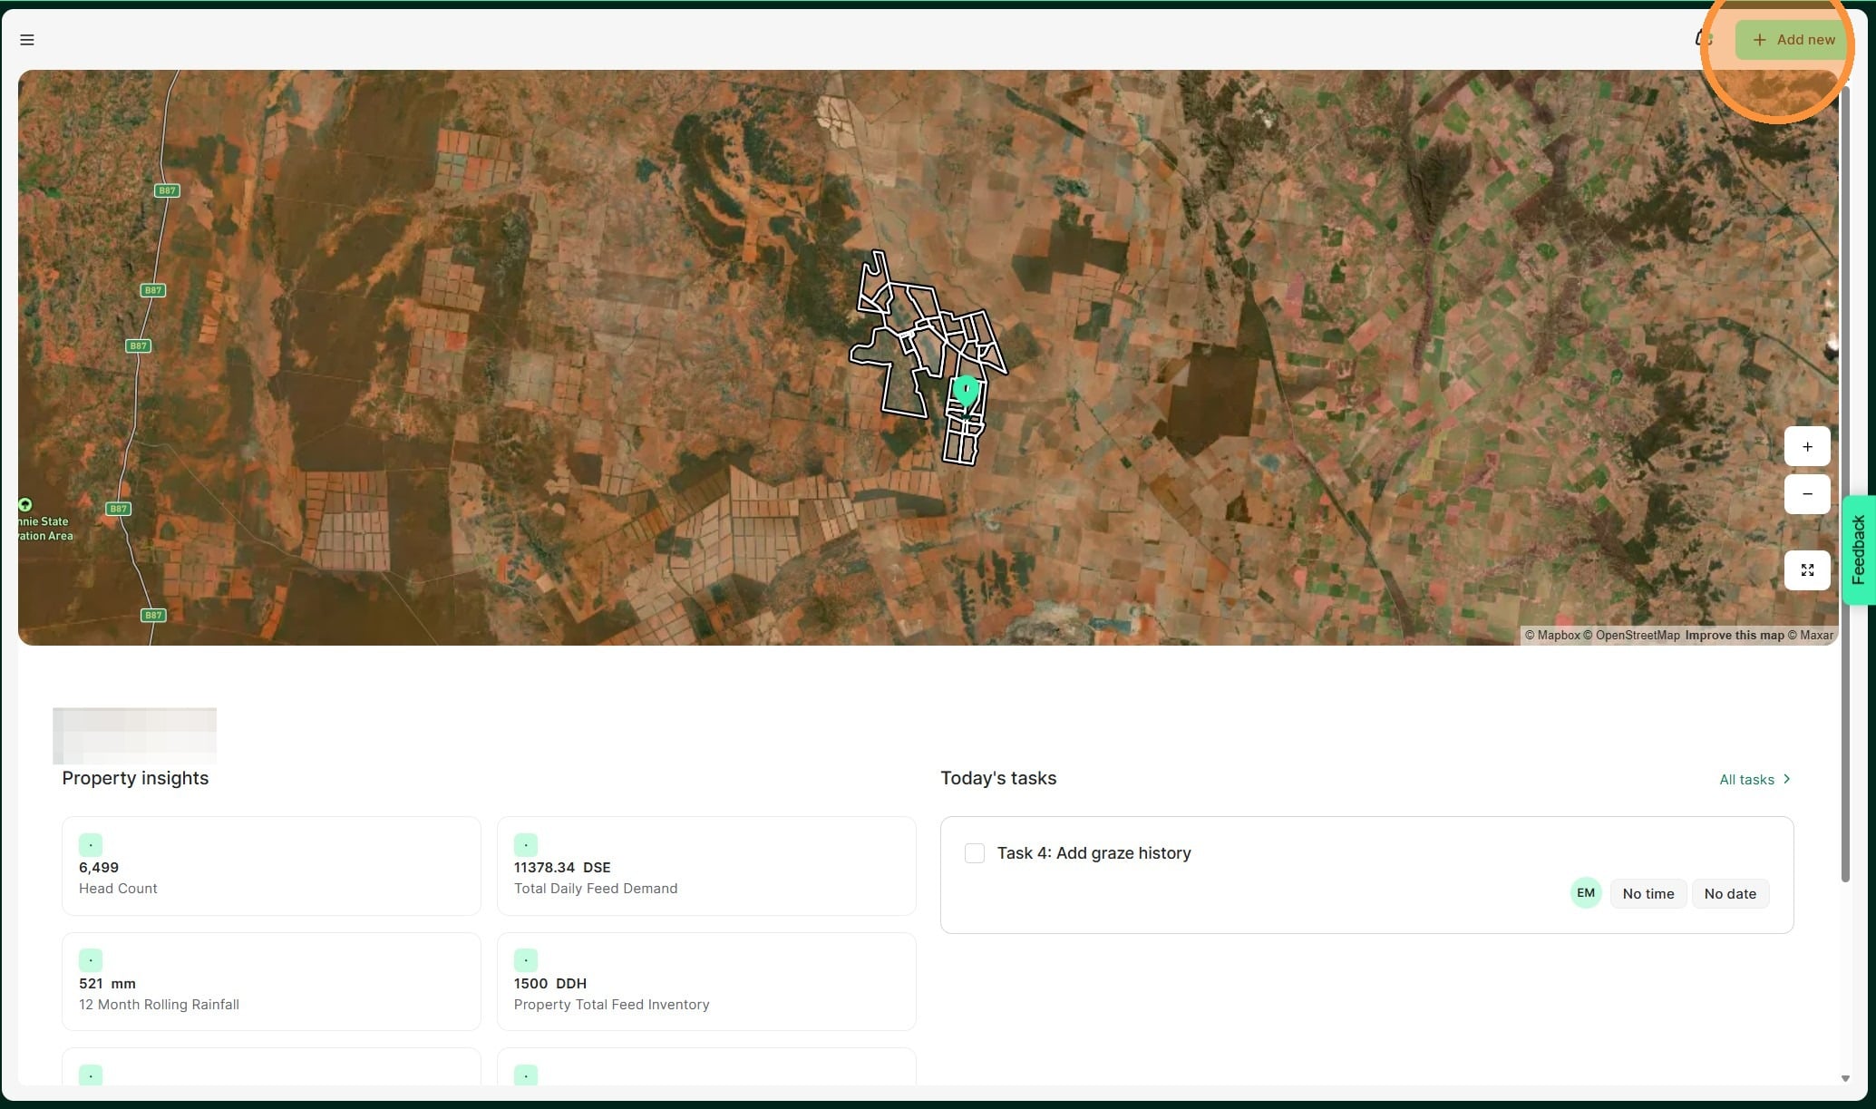Open the Improve this map link

1734,636
